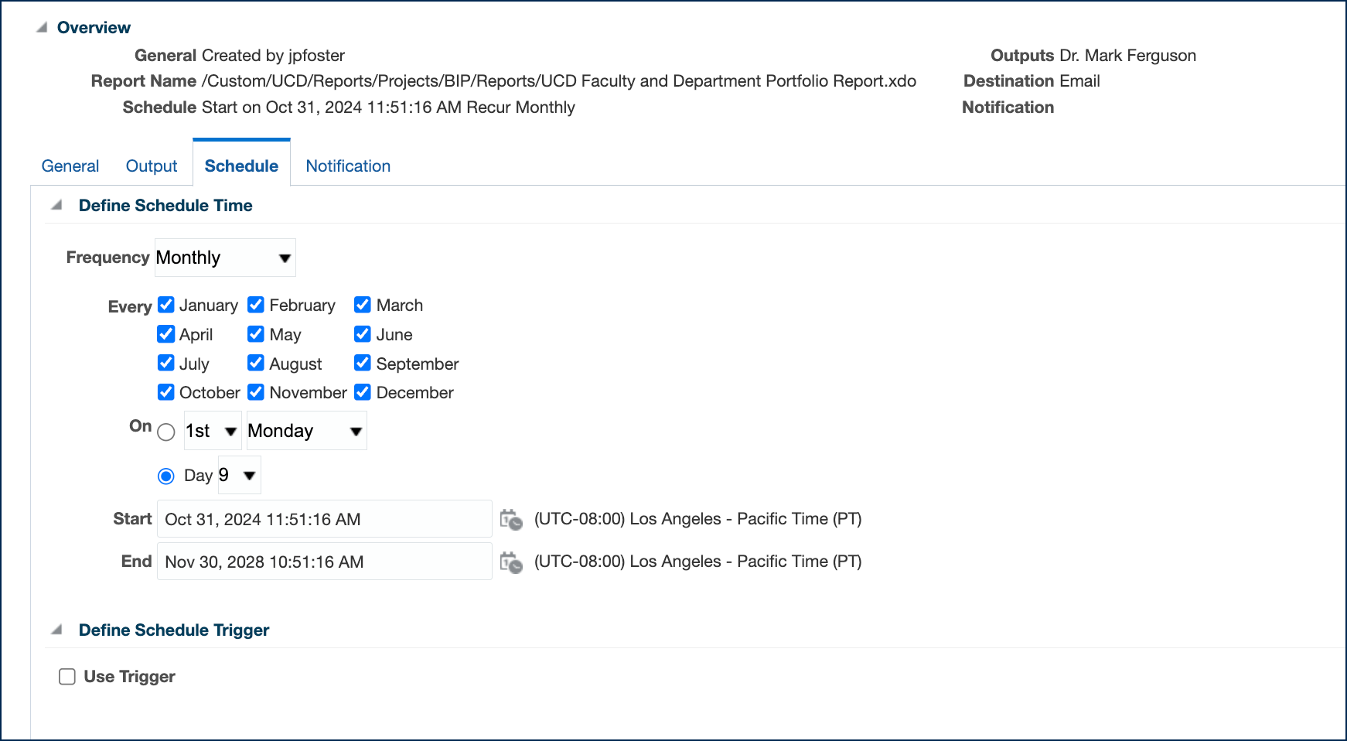Open the Notification tab
This screenshot has width=1347, height=741.
[348, 166]
